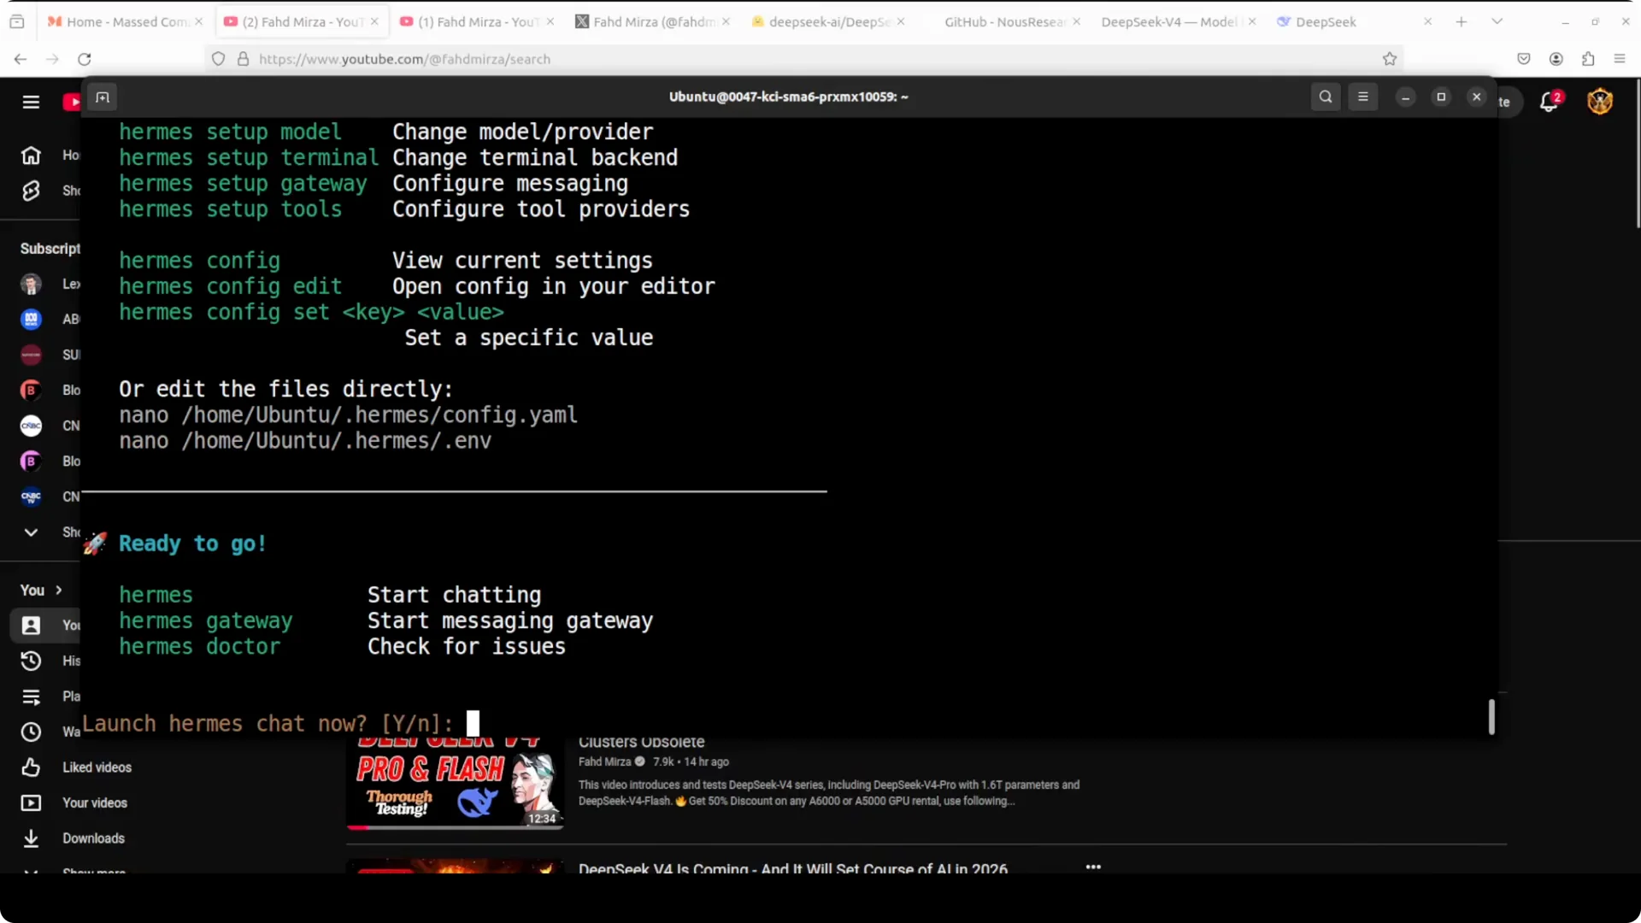Click the text 'hermes gateway' under Ready to go

tap(205, 620)
